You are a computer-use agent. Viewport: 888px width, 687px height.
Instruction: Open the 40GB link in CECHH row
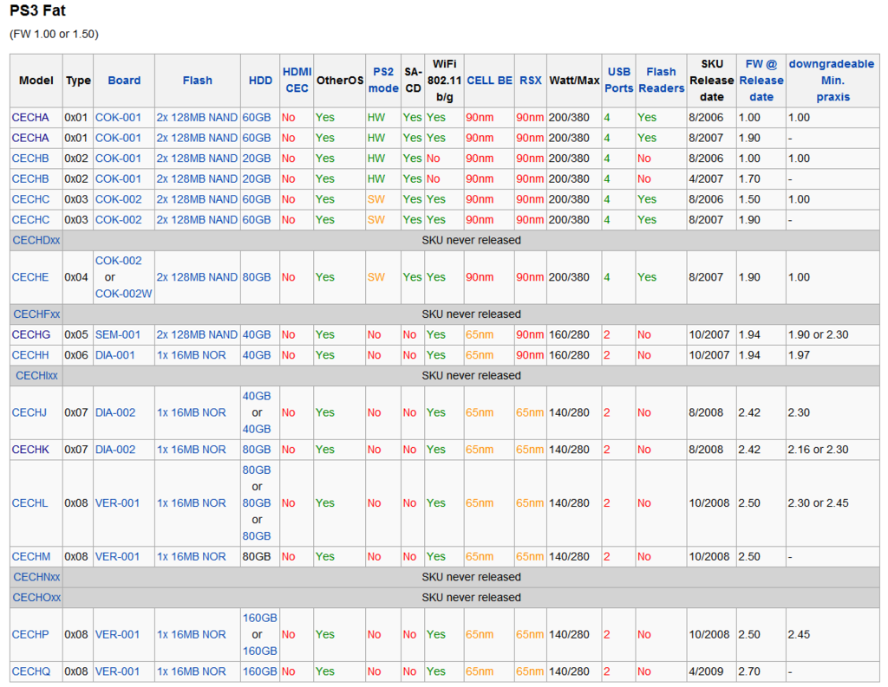[257, 355]
